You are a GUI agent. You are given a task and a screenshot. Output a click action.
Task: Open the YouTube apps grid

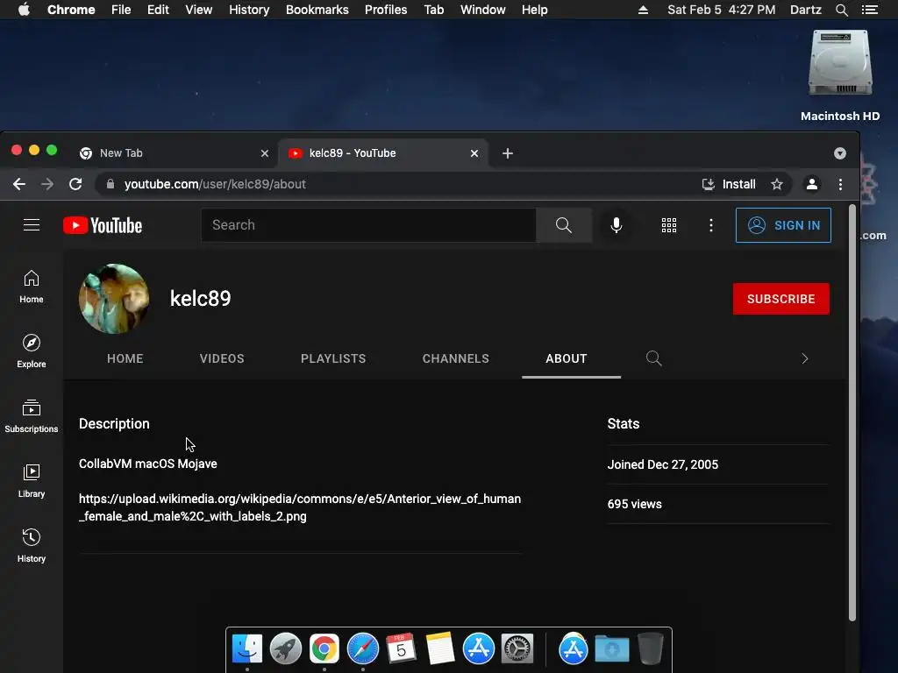[669, 225]
